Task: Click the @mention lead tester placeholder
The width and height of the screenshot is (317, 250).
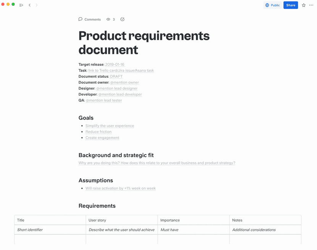Action: (x=104, y=101)
